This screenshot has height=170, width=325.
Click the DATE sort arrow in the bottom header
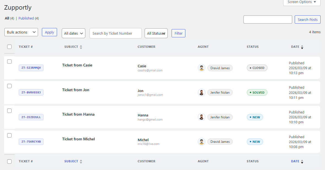tap(302, 161)
